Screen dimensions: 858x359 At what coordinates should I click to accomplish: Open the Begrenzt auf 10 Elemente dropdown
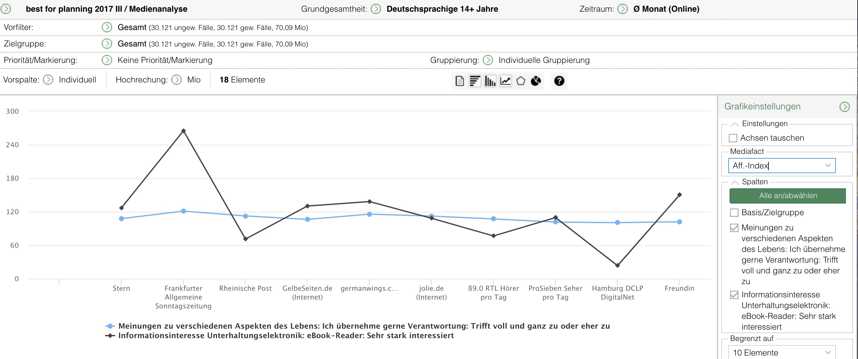(782, 352)
